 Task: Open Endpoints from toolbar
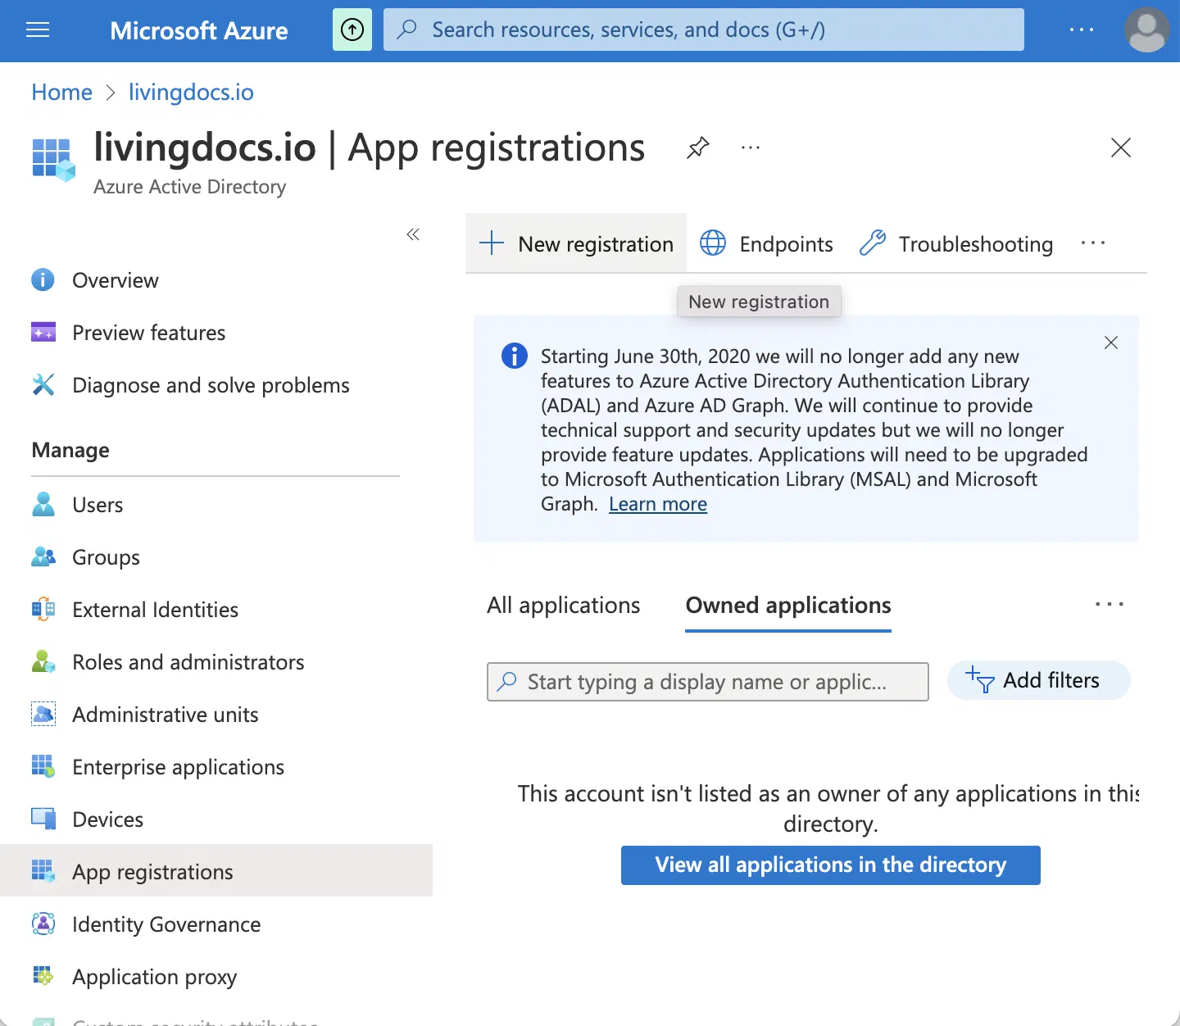click(766, 244)
